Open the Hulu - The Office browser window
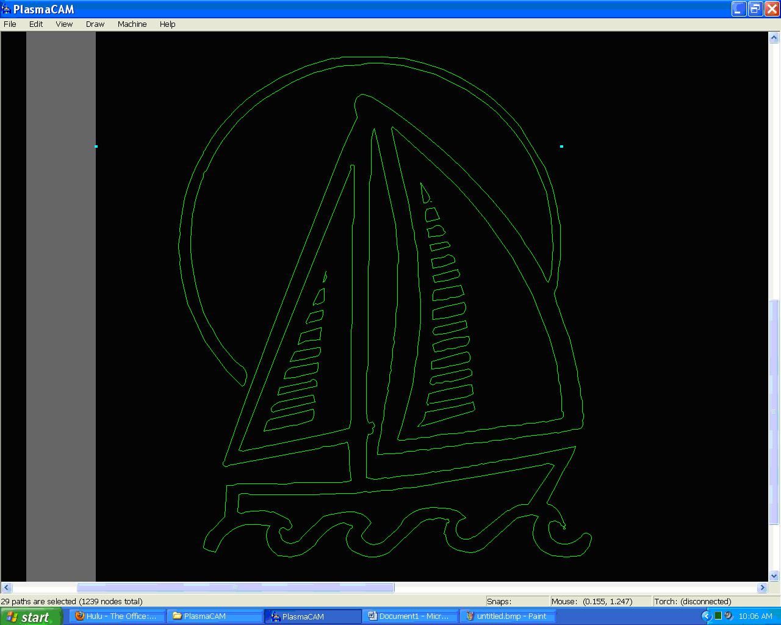The width and height of the screenshot is (781, 625). pos(117,616)
